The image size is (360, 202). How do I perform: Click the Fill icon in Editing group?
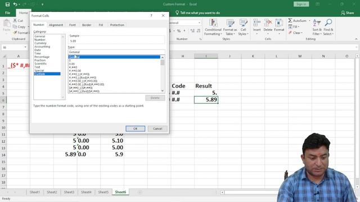[290, 27]
